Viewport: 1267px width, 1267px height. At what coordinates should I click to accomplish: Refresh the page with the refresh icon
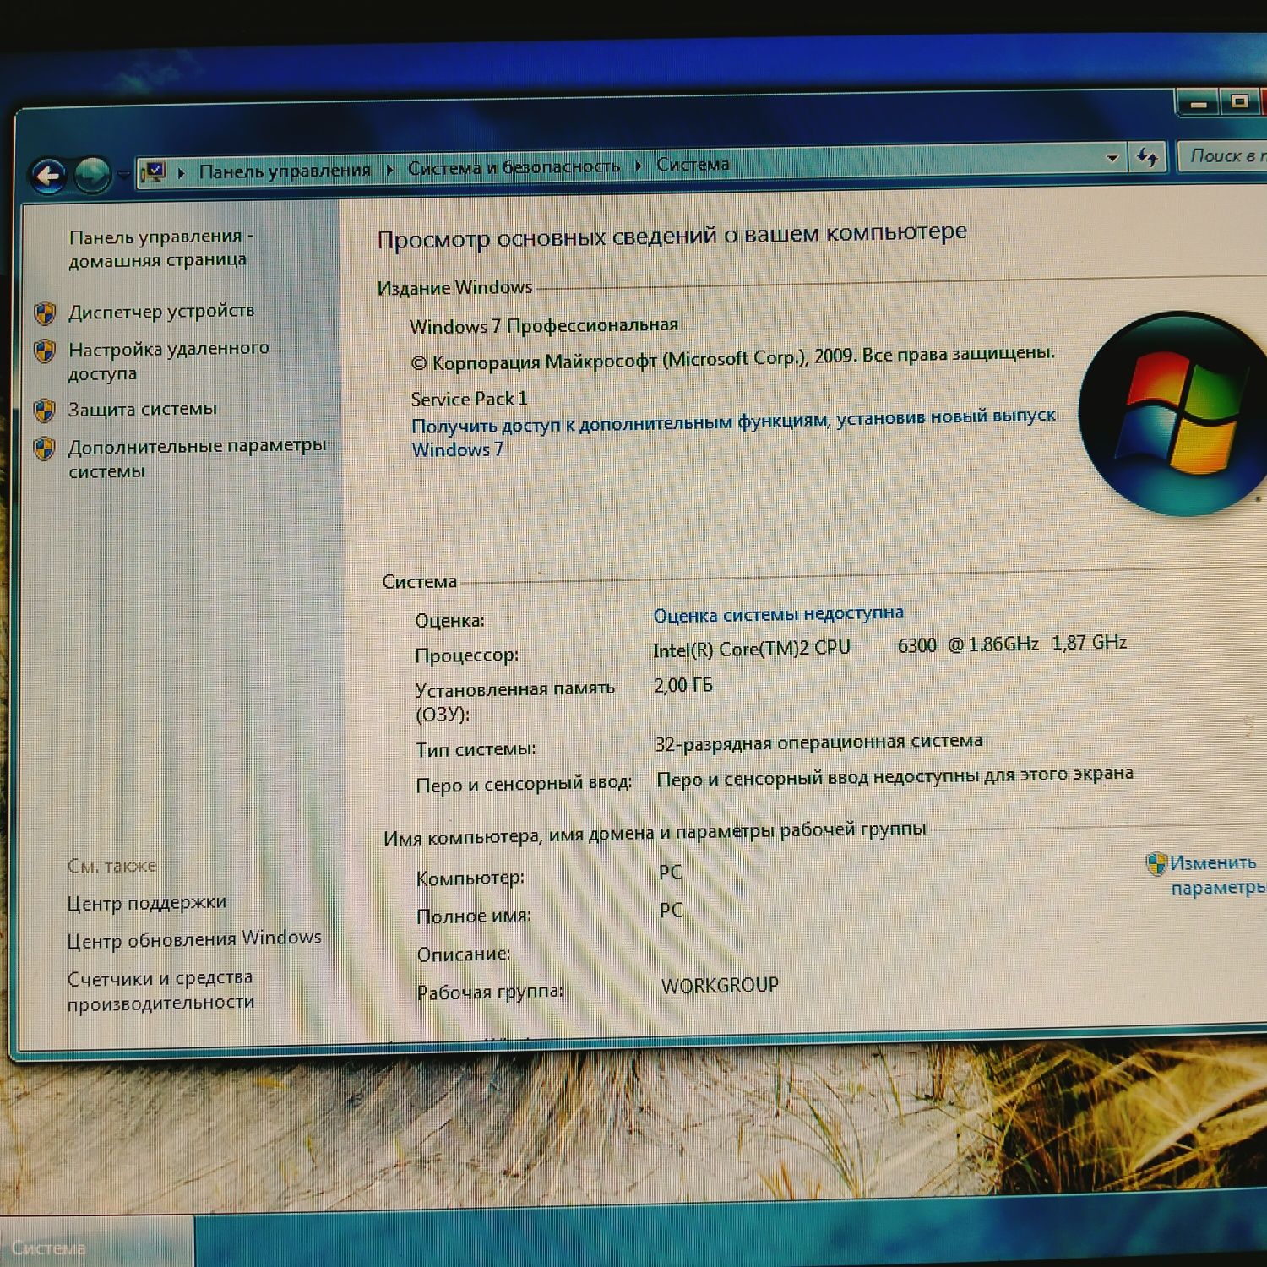coord(1148,157)
